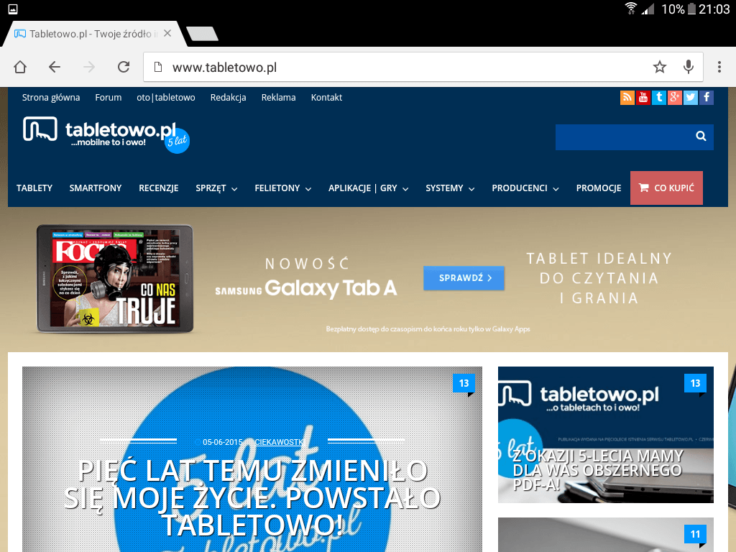Image resolution: width=736 pixels, height=552 pixels.
Task: Tap the Wi-Fi status icon
Action: click(x=631, y=9)
